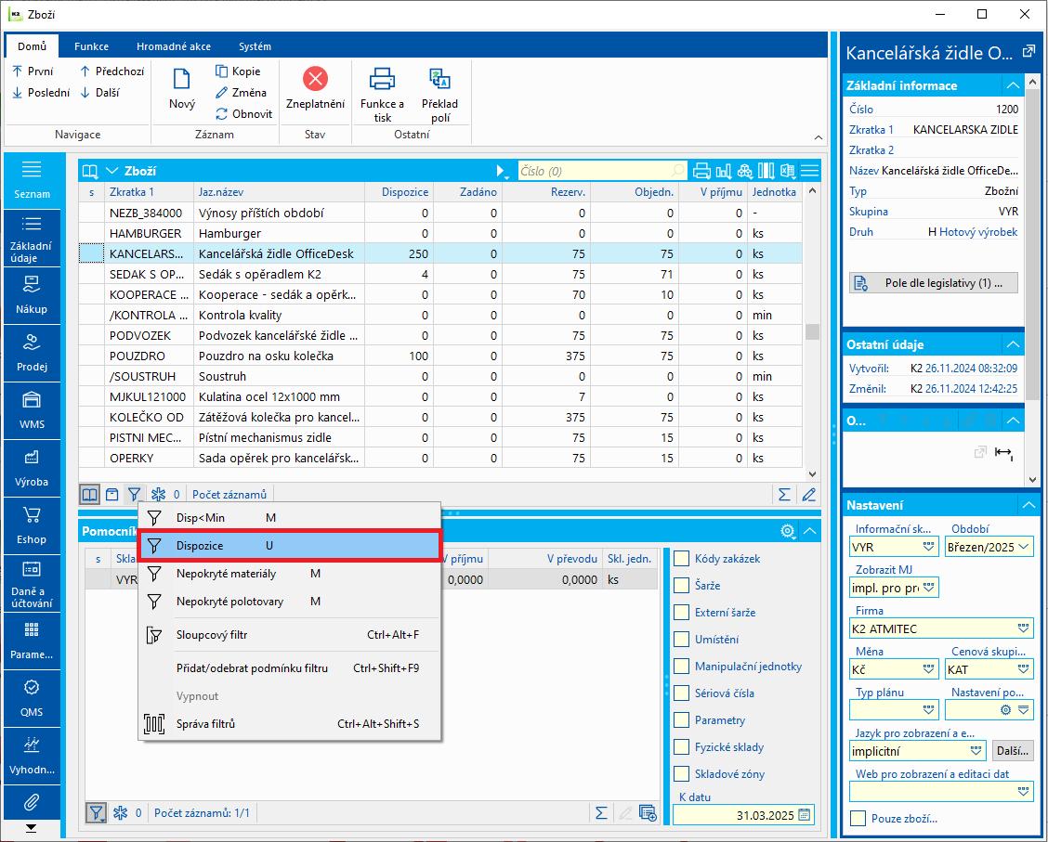Click the goods list vertical scrollbar
The image size is (1048, 842).
tap(812, 331)
